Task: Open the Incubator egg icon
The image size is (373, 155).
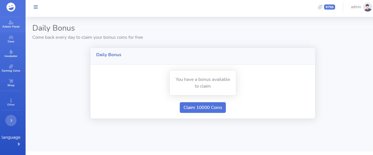Action: (x=11, y=52)
